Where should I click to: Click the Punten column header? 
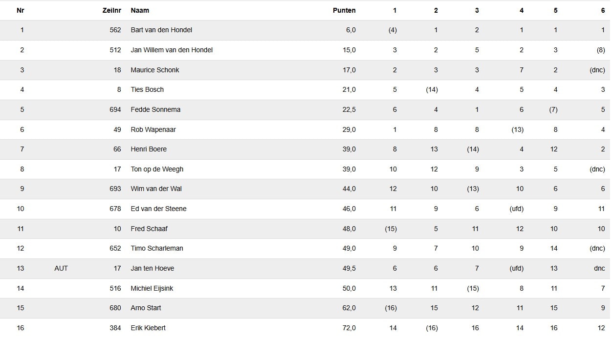344,10
